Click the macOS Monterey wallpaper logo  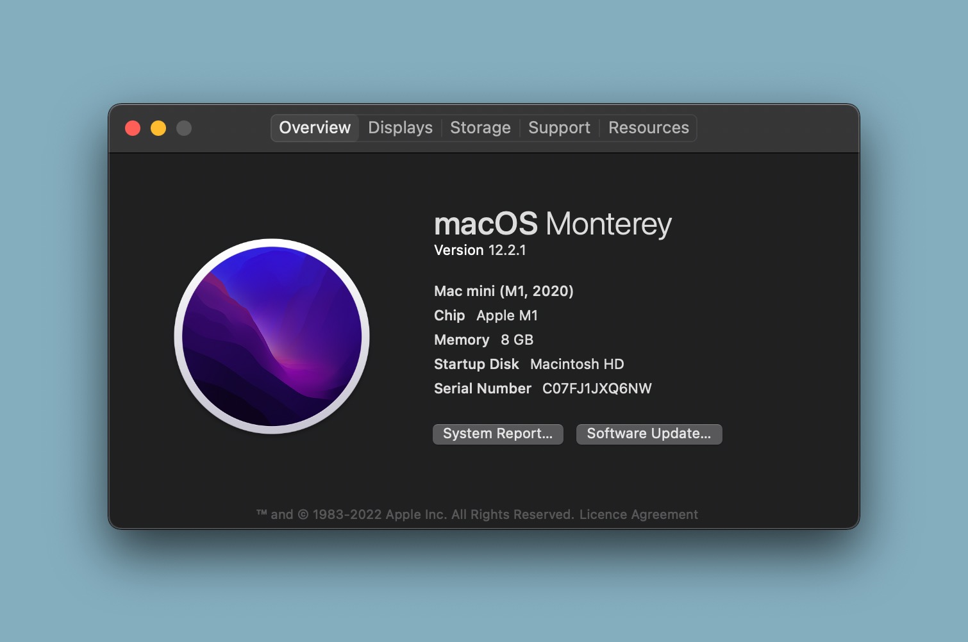272,336
